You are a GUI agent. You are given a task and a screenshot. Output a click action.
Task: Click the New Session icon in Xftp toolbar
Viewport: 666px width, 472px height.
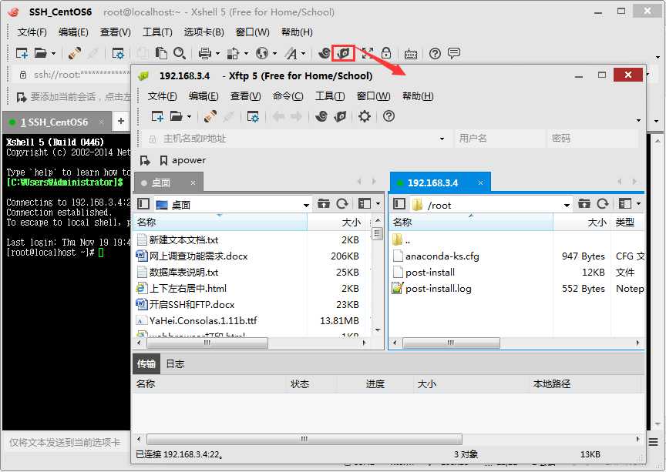pyautogui.click(x=157, y=116)
